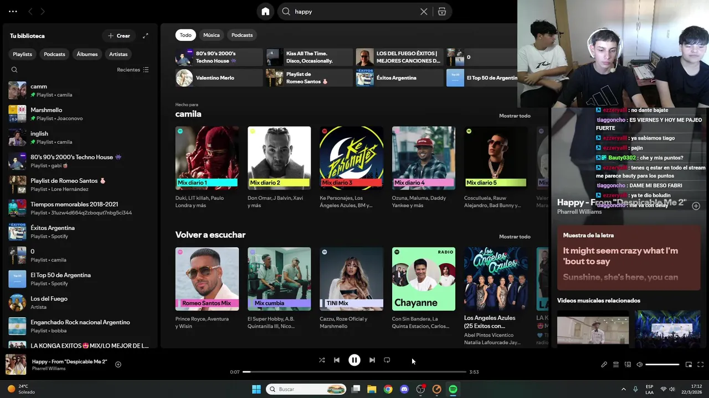Add Happy to liked songs in bottom bar
Viewport: 709px width, 398px height.
tap(118, 364)
